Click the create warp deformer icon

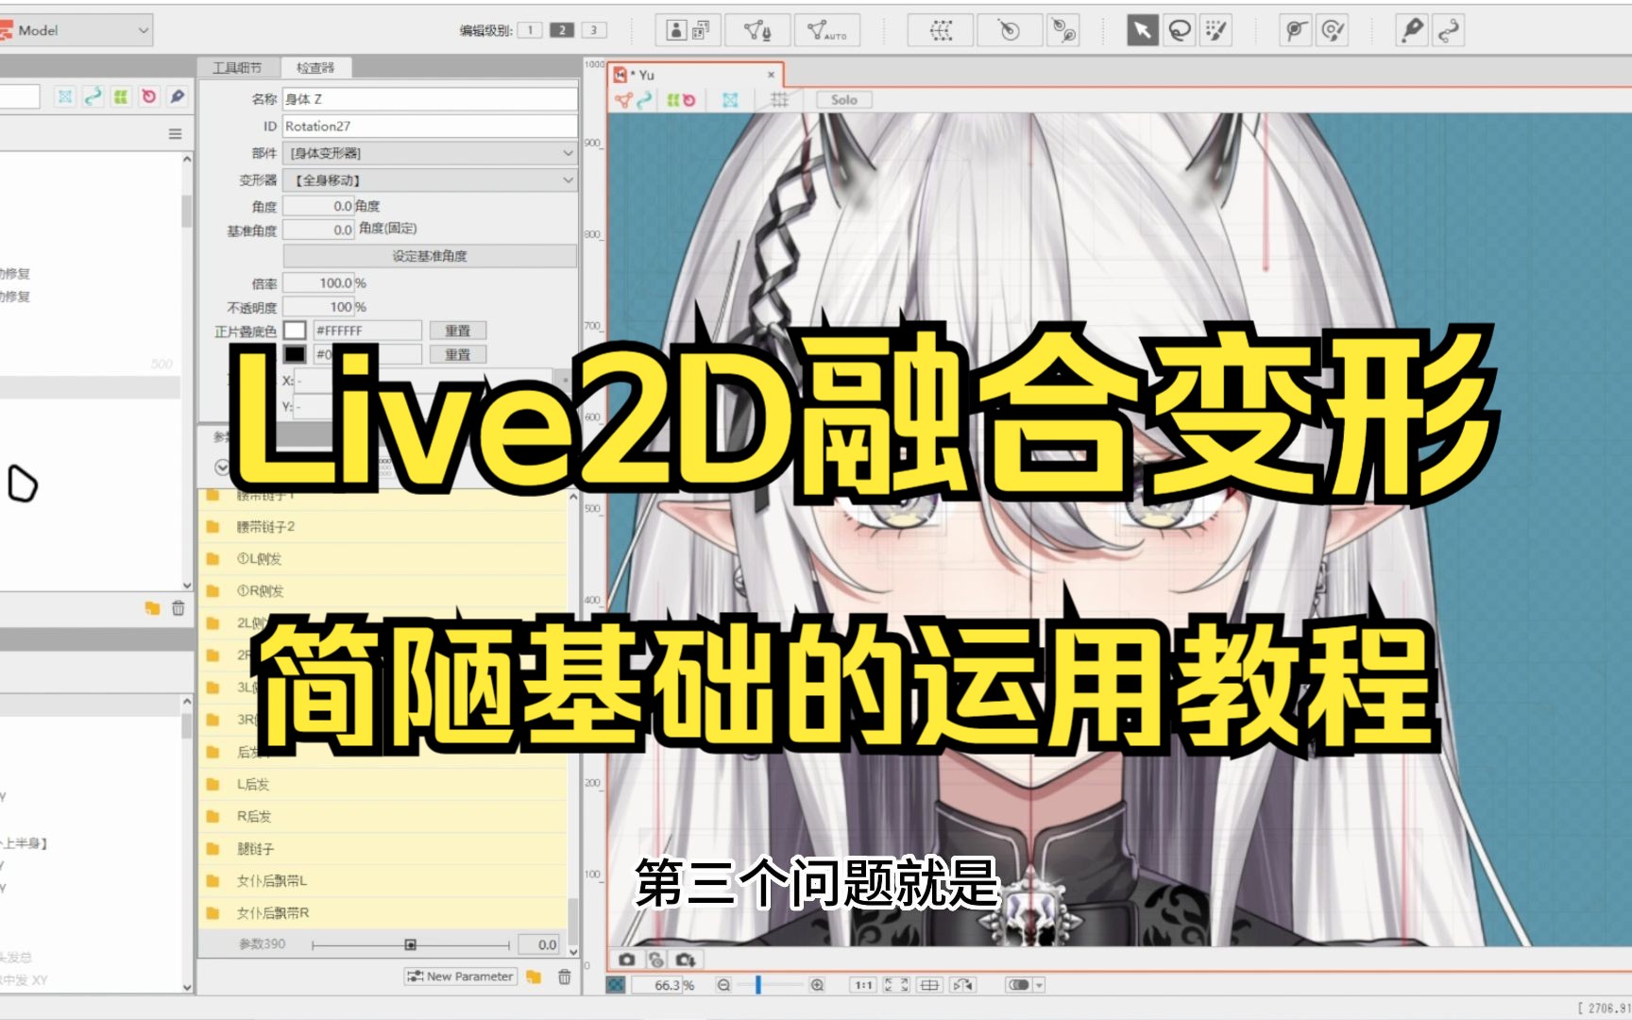click(x=941, y=31)
